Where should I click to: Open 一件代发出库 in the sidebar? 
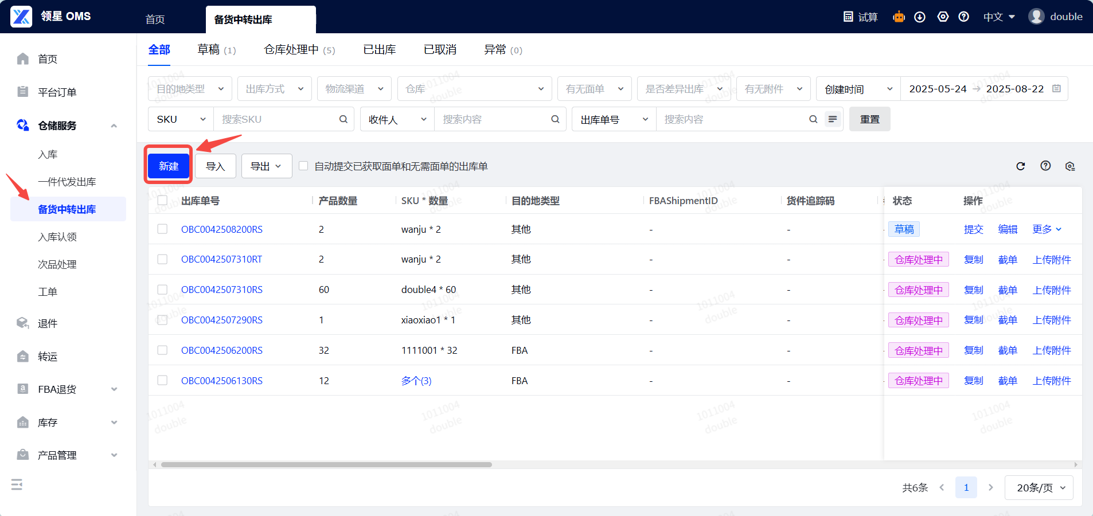(67, 182)
